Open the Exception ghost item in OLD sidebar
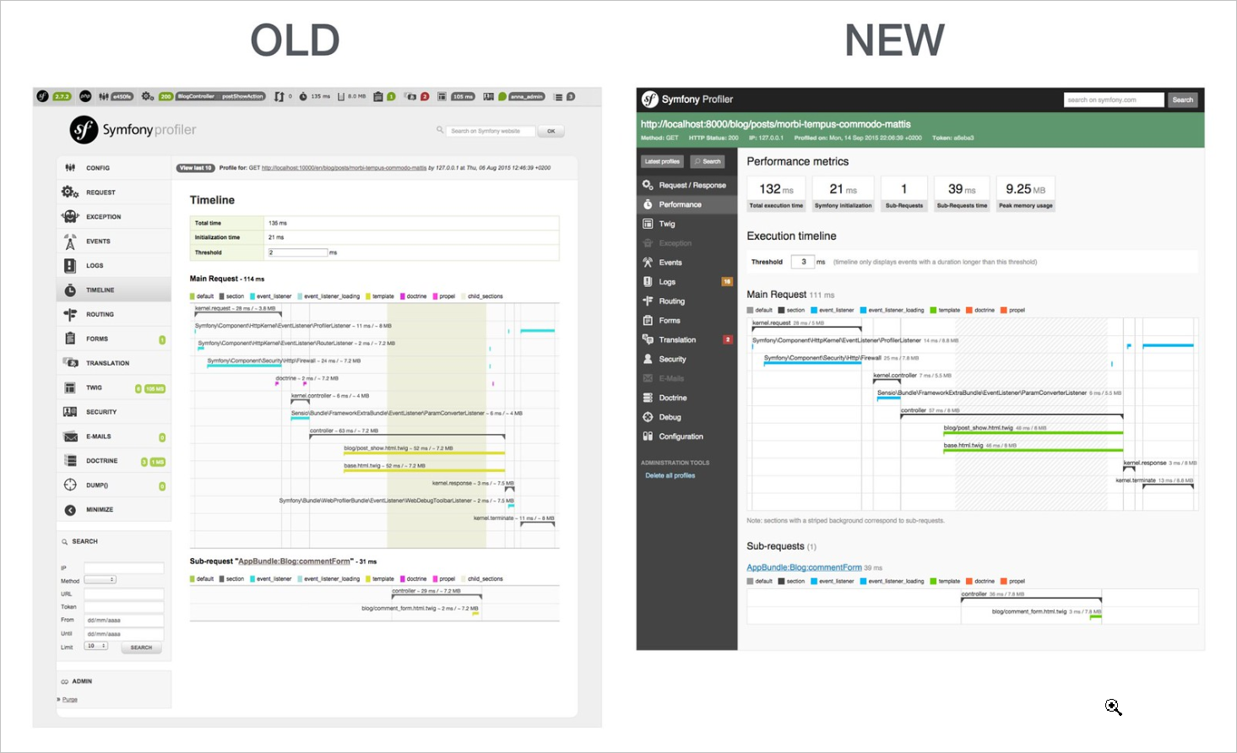Screen dimensions: 1237x753 (x=113, y=217)
